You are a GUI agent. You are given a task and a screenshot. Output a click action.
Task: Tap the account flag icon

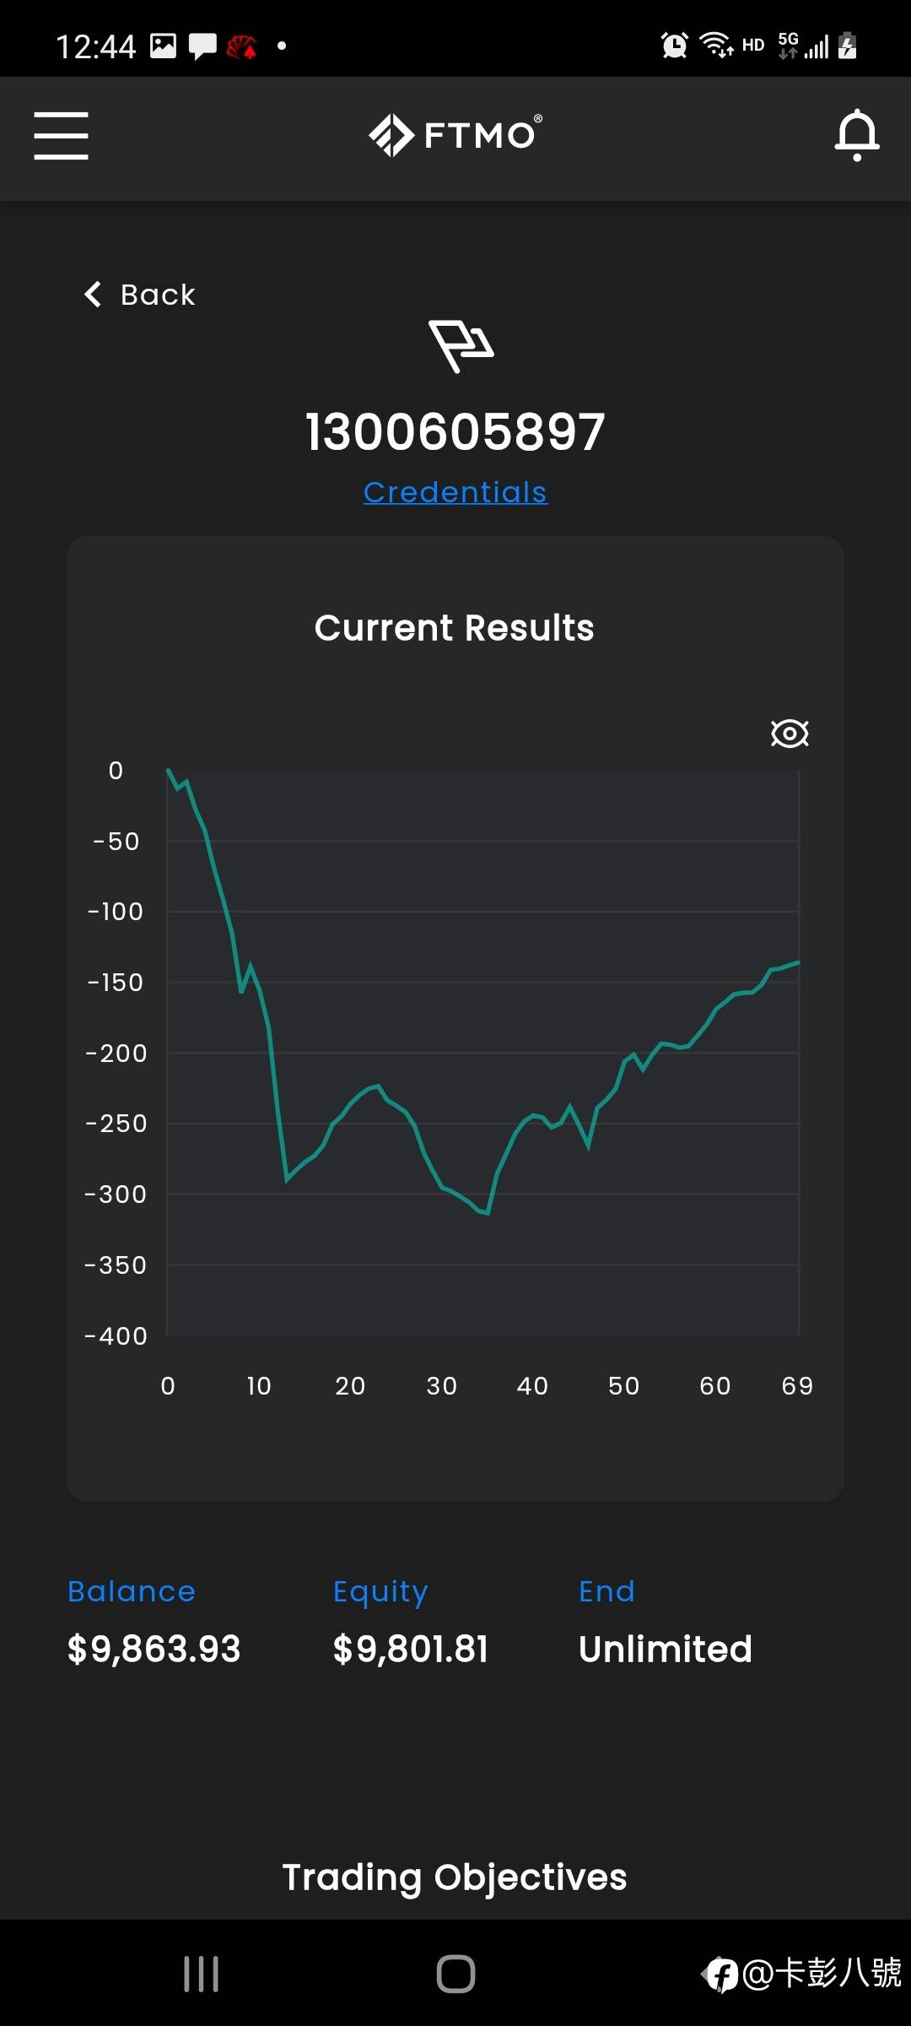461,345
